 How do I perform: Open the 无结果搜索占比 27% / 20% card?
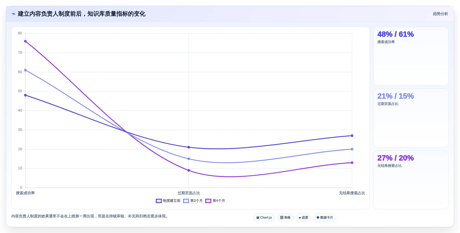(x=411, y=180)
